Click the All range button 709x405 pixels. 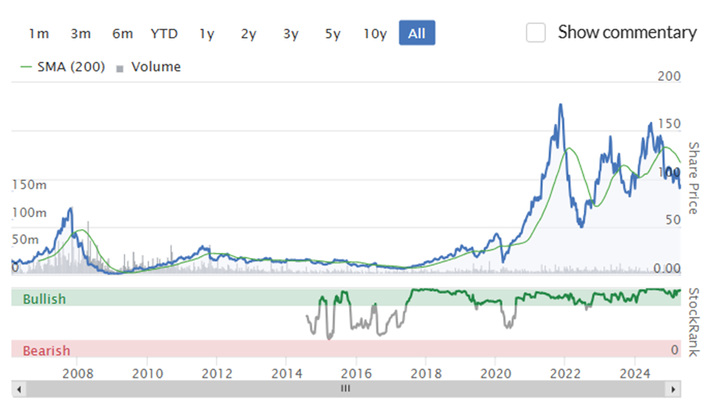pos(417,32)
